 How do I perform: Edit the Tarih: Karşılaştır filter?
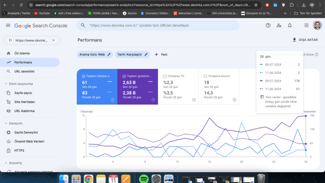click(x=132, y=54)
